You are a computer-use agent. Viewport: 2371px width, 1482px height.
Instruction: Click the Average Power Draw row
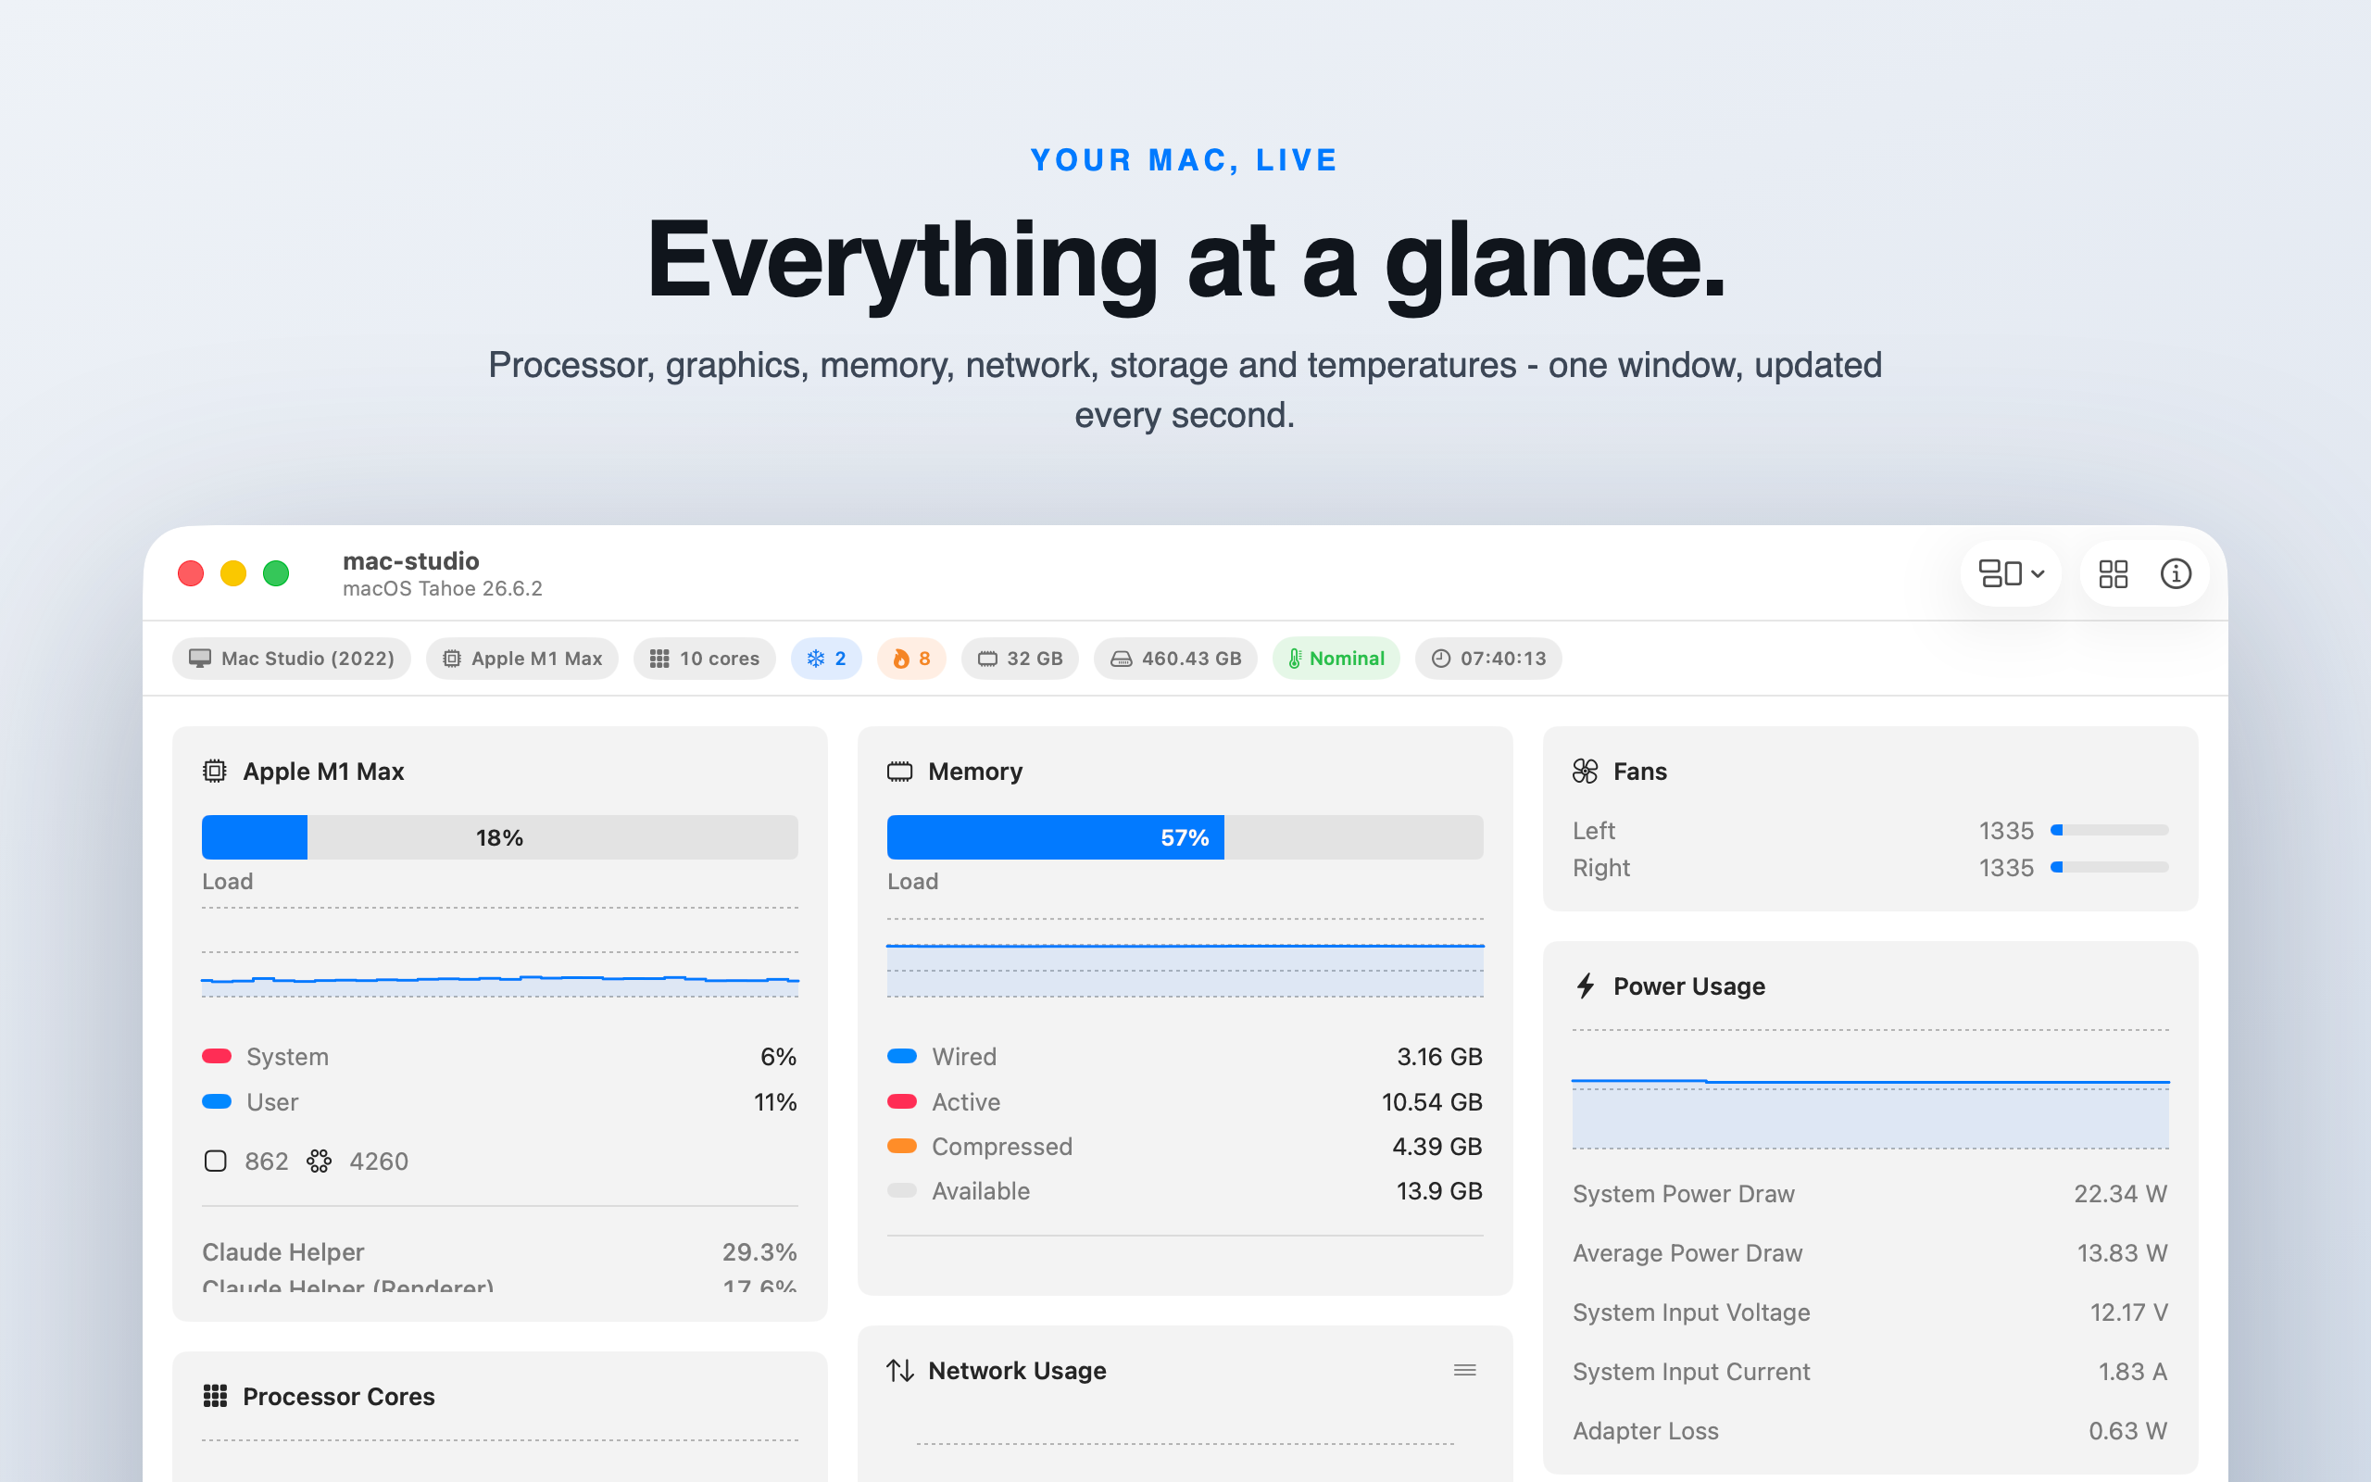point(1870,1252)
